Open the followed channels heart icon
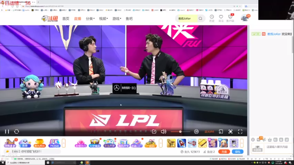The image size is (294, 165). click(x=221, y=18)
